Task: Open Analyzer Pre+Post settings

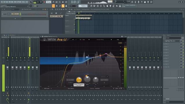Action: (95, 88)
